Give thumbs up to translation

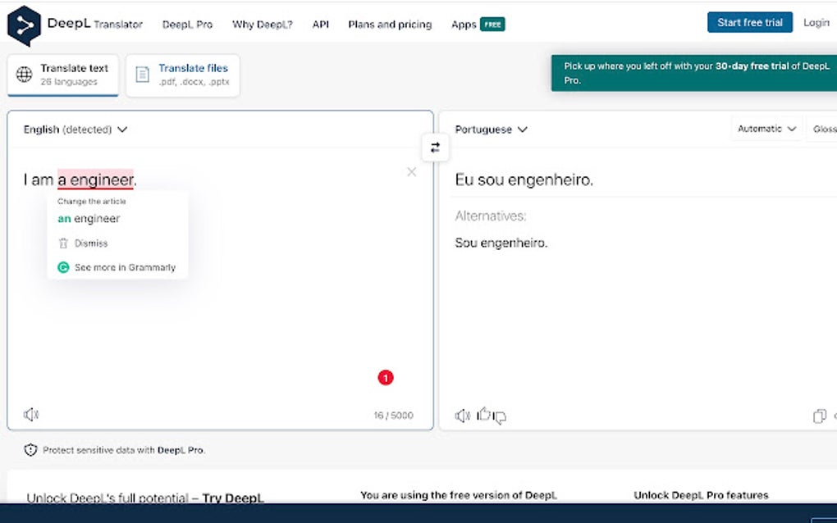[x=483, y=414]
